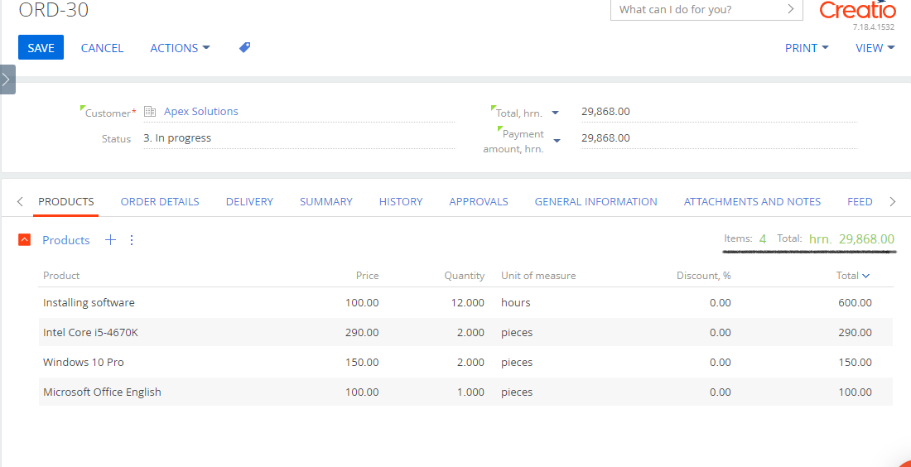The height and width of the screenshot is (467, 911).
Task: Open the History tab
Action: pyautogui.click(x=401, y=201)
